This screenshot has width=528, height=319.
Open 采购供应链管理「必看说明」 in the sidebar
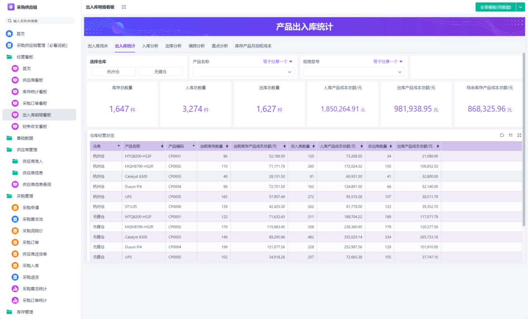pyautogui.click(x=42, y=45)
